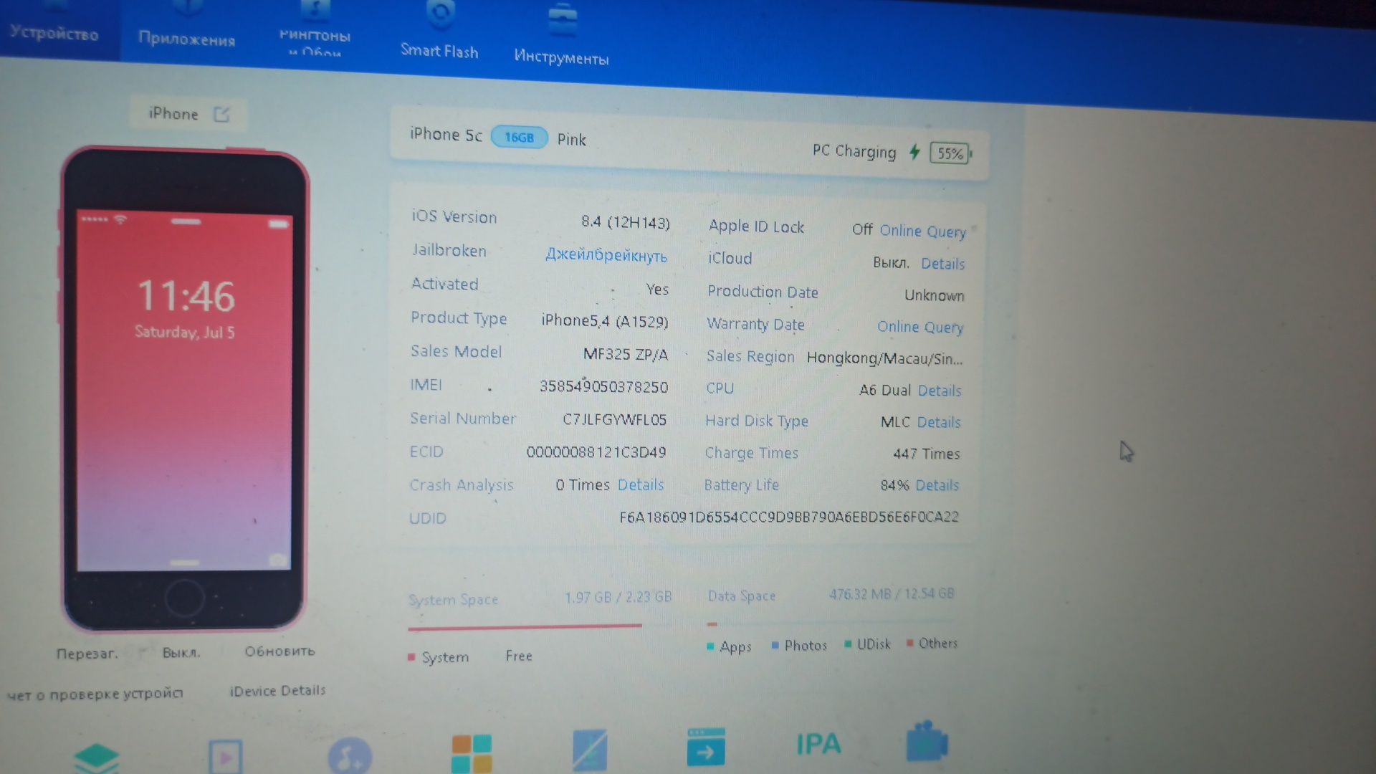Open Crash Analysis Details link
Viewport: 1376px width, 774px height.
click(641, 485)
